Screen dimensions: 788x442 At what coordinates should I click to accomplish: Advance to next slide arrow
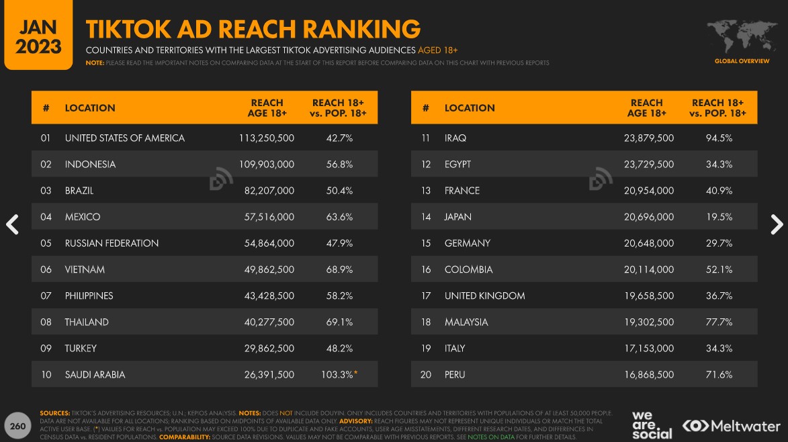[x=777, y=224]
